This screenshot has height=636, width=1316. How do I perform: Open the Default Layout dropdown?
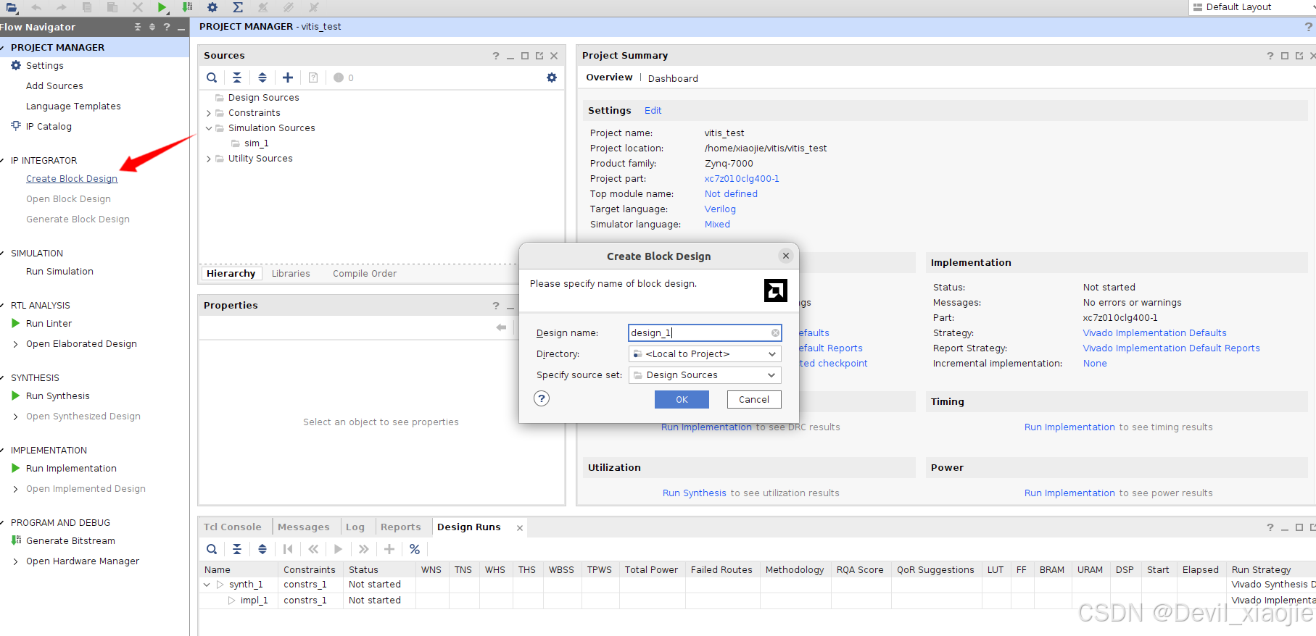[x=1252, y=7]
